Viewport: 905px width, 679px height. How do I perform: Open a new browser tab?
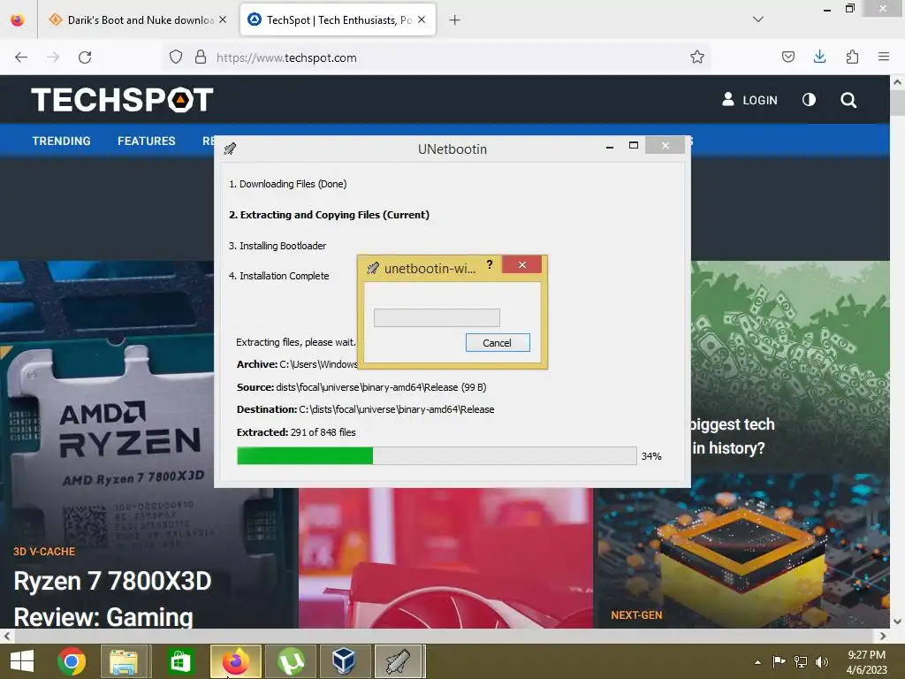click(x=455, y=20)
